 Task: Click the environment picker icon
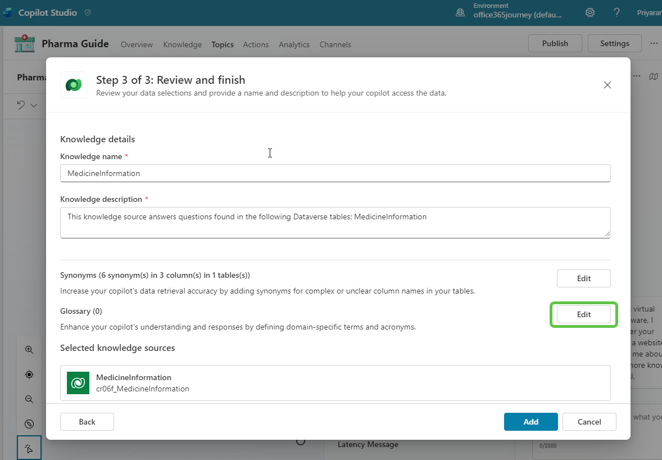(460, 12)
